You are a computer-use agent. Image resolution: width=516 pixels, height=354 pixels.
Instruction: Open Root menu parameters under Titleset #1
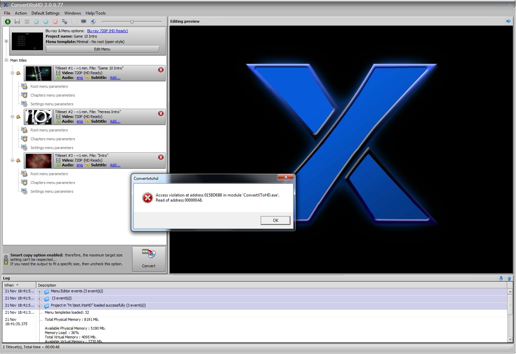[x=49, y=86]
